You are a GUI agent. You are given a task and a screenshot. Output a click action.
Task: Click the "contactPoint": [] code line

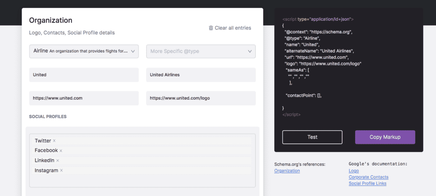[x=304, y=95]
